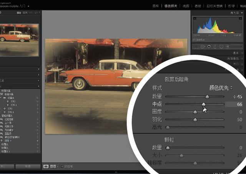Select the Spot Removal tool icon
The image size is (246, 174).
(203, 47)
